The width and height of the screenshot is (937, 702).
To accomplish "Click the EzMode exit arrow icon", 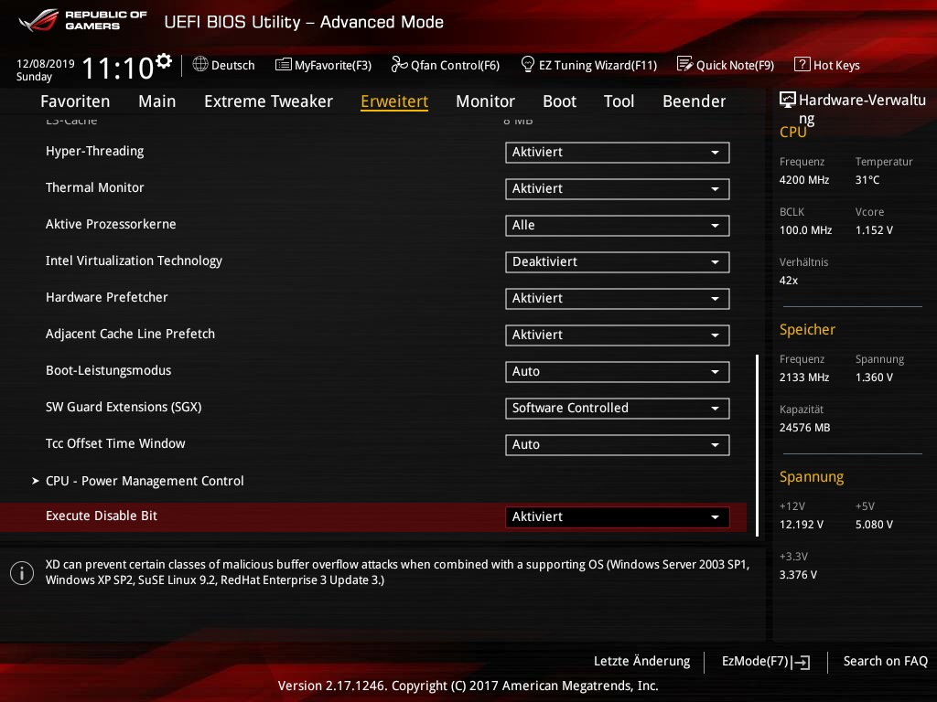I will coord(801,662).
